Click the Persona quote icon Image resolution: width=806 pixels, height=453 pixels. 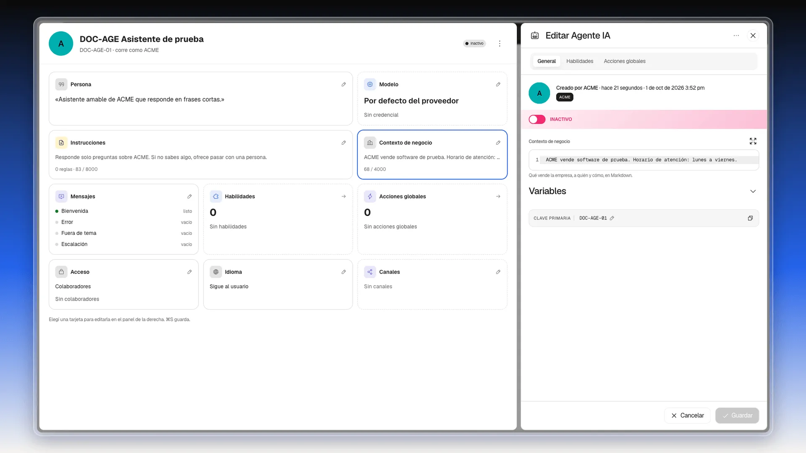click(x=61, y=84)
